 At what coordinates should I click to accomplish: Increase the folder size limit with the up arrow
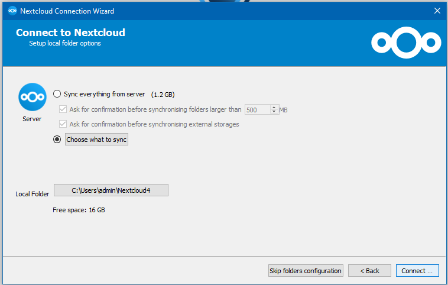point(274,107)
